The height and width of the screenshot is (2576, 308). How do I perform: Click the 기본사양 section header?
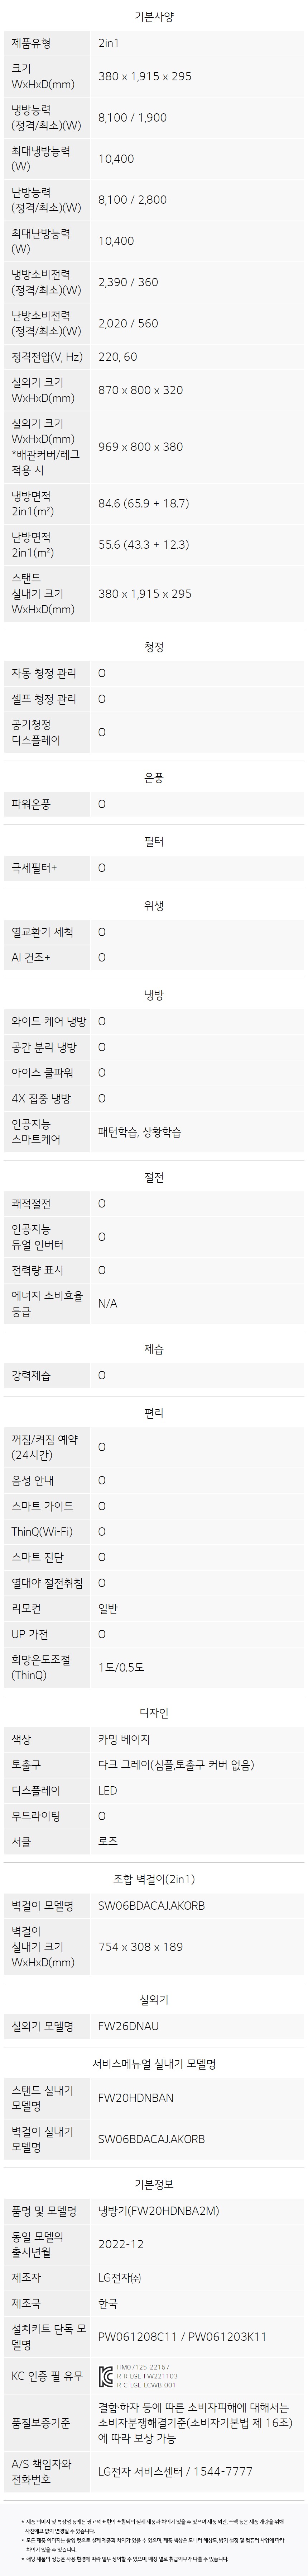point(154,17)
